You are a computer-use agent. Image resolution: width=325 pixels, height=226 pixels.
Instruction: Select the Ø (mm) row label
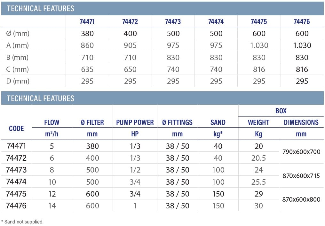pyautogui.click(x=18, y=34)
